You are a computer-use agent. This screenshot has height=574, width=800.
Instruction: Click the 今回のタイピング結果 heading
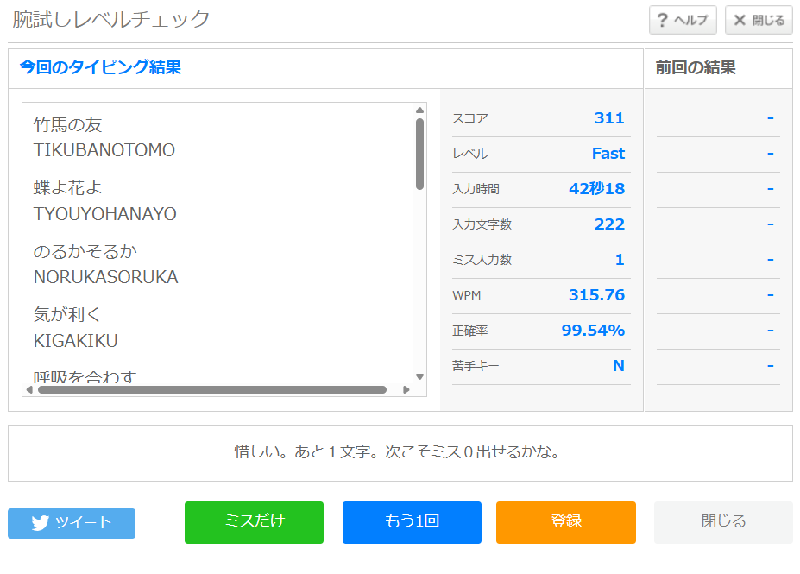100,67
